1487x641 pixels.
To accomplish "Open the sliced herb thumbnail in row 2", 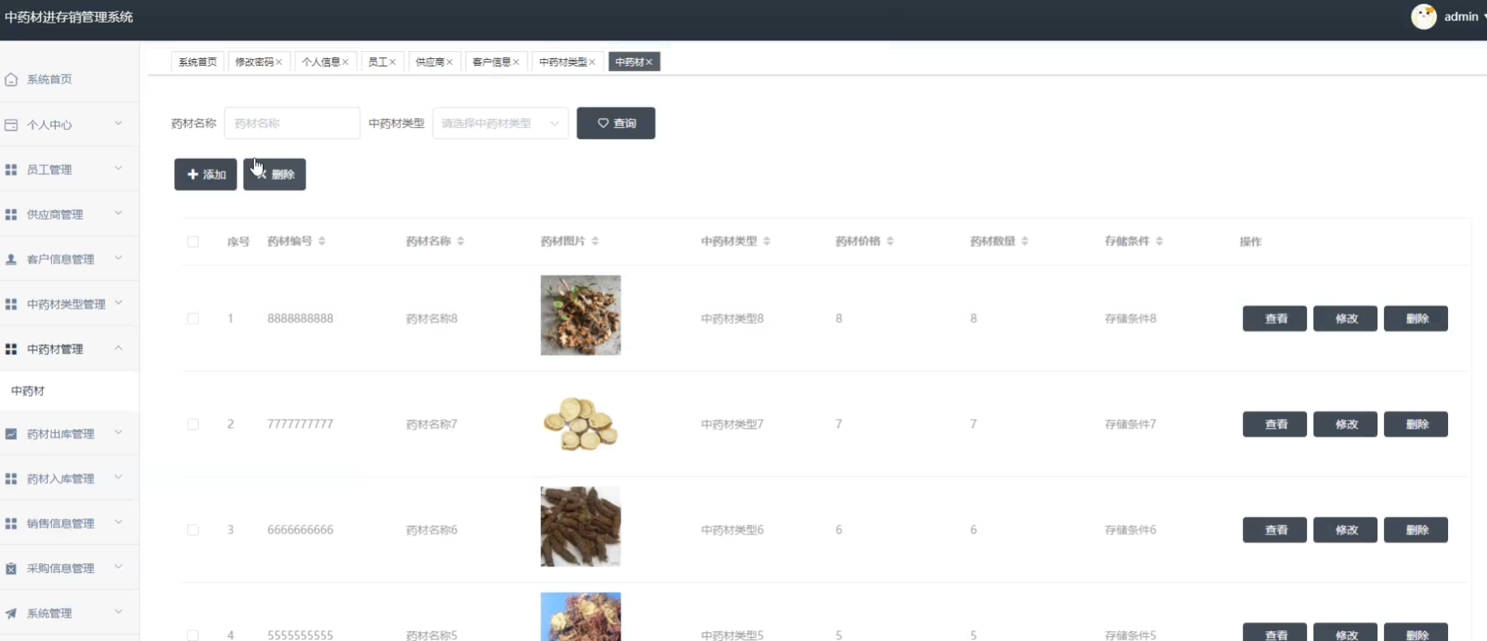I will pos(581,424).
